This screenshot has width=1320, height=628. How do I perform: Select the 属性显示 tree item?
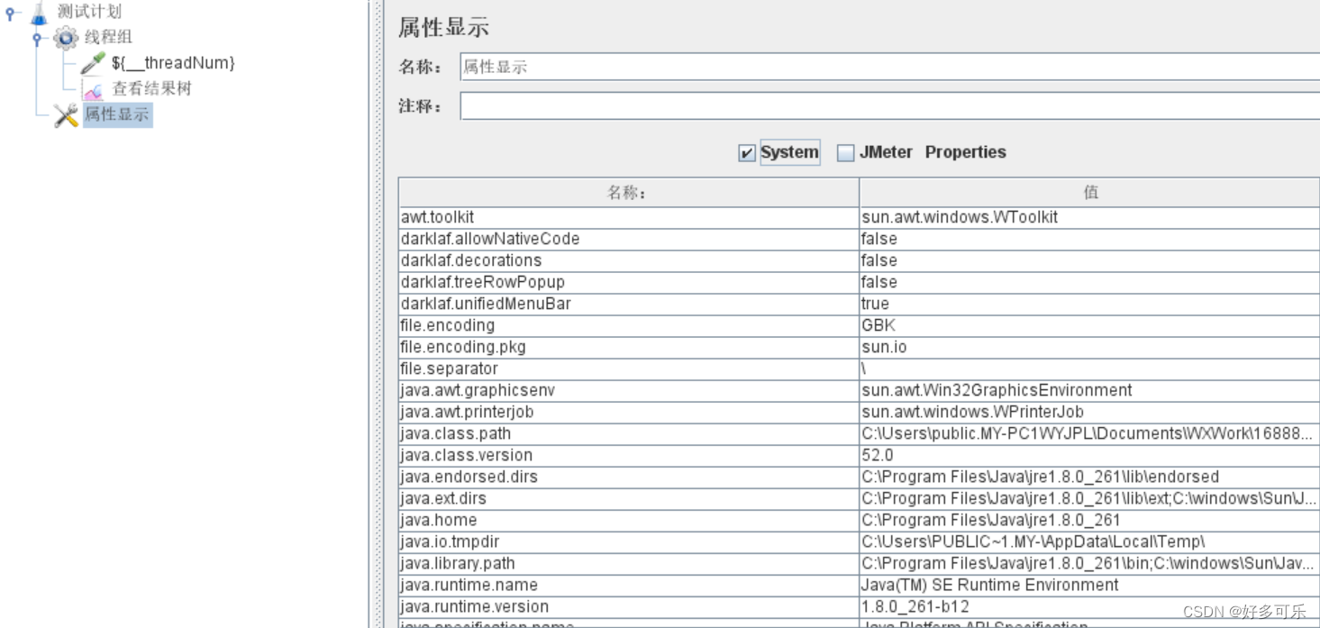coord(117,114)
